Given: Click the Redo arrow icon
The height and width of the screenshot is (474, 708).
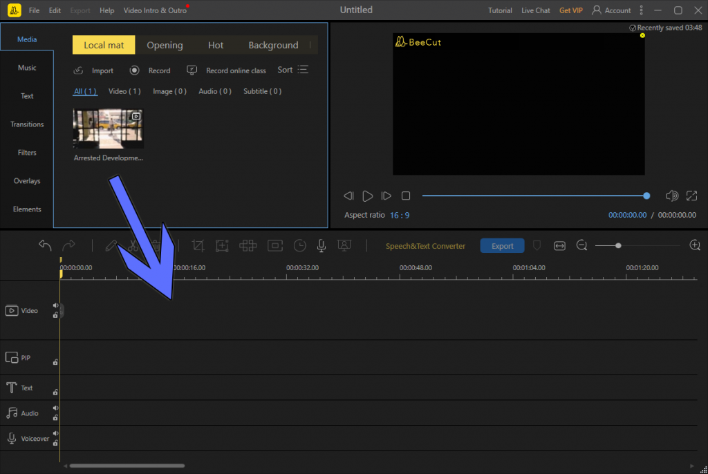Looking at the screenshot, I should [68, 245].
